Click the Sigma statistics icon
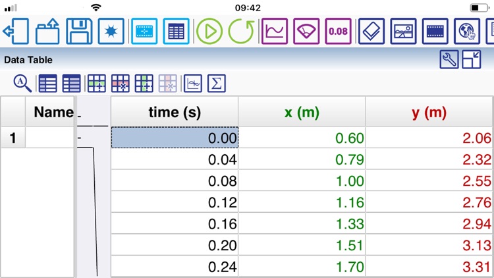The width and height of the screenshot is (494, 278). (216, 83)
